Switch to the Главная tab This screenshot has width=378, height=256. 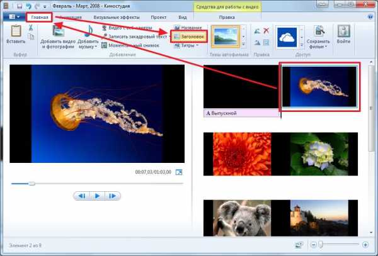coord(40,18)
